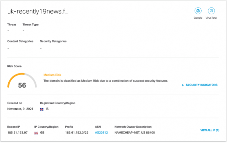Click the Iceland flag icon
Screen dimensions: 228x143
point(42,109)
